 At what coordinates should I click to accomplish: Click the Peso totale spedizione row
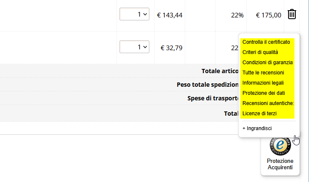(x=119, y=85)
